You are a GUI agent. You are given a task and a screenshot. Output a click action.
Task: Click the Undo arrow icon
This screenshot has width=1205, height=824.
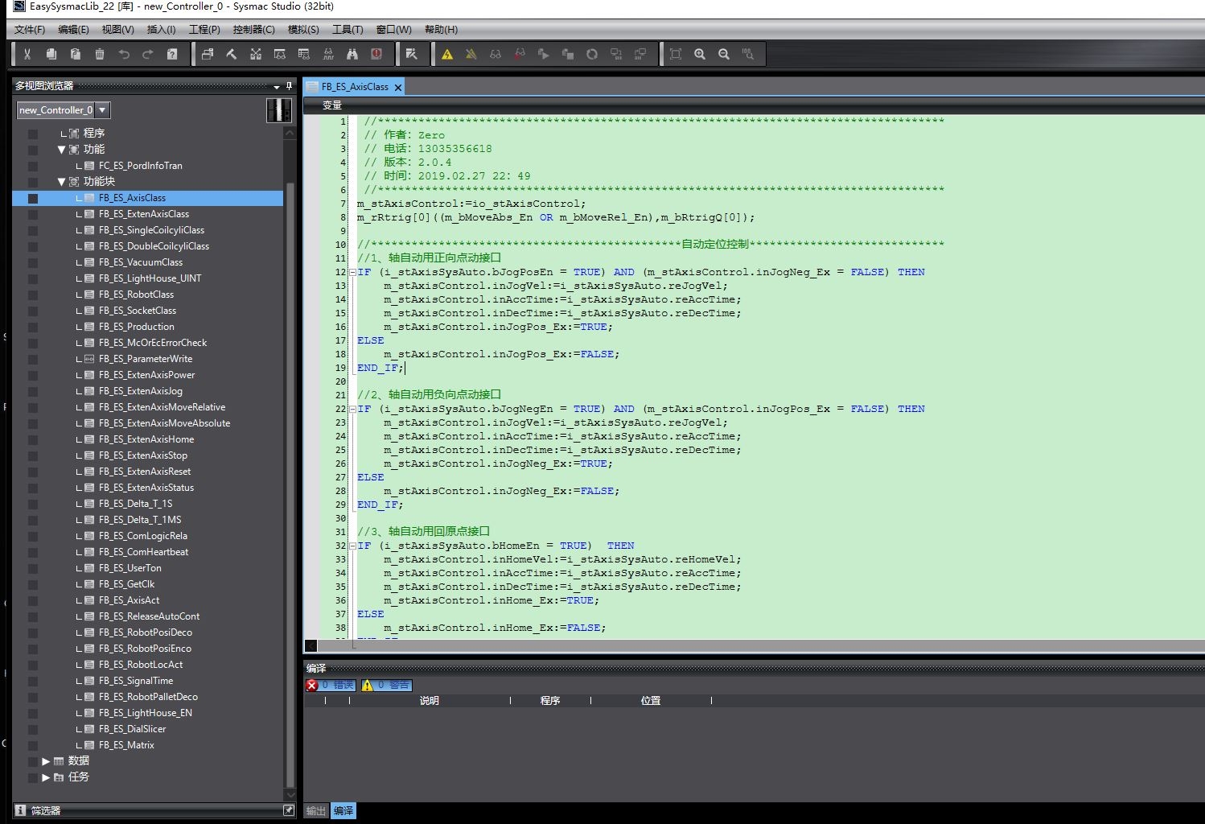pos(124,54)
